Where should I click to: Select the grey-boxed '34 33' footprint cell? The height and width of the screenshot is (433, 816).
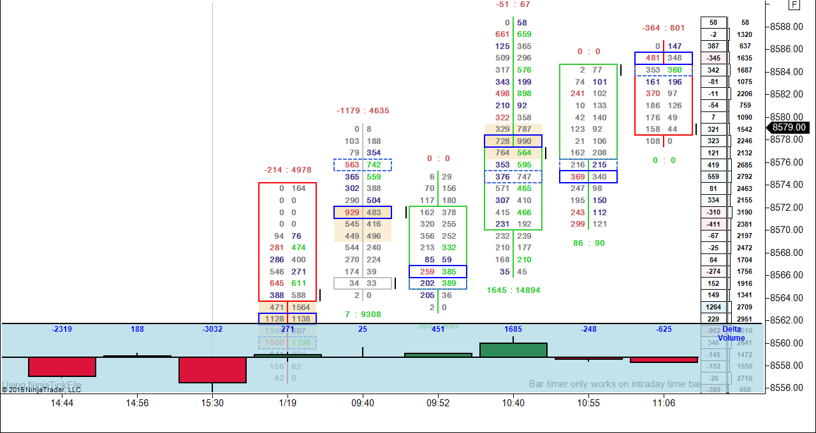pos(363,283)
